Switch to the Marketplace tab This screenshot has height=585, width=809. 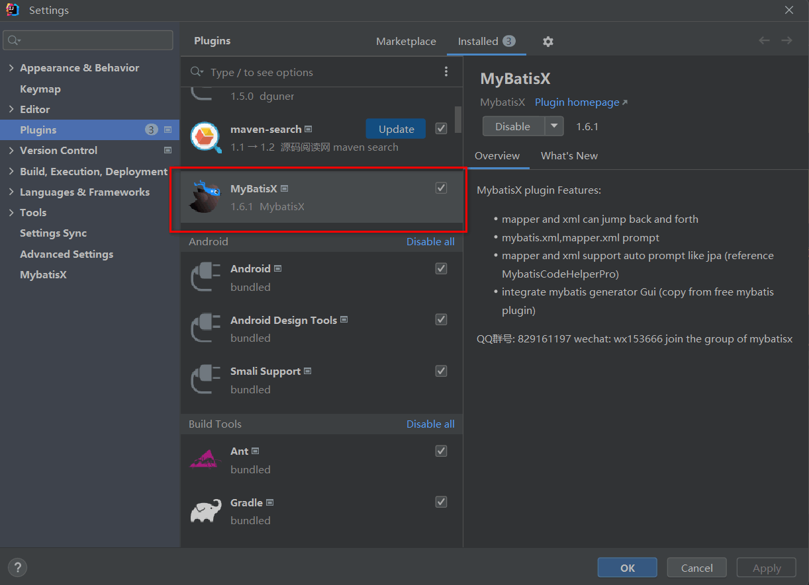point(406,41)
